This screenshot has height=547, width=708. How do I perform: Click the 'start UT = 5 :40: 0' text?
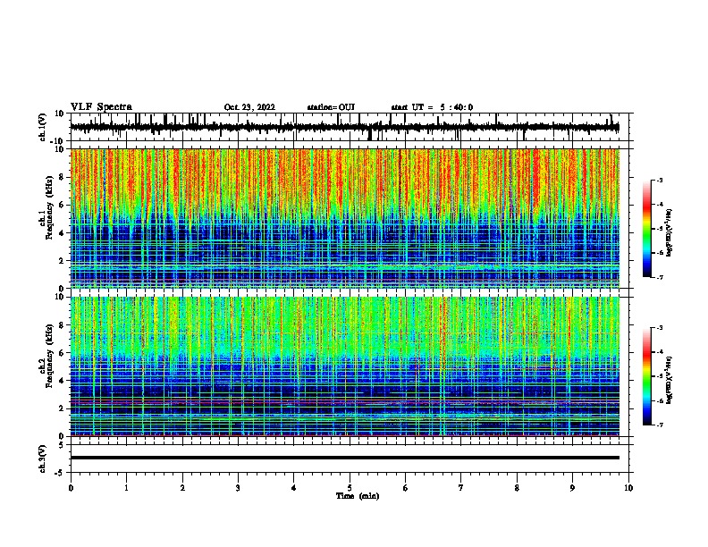432,107
